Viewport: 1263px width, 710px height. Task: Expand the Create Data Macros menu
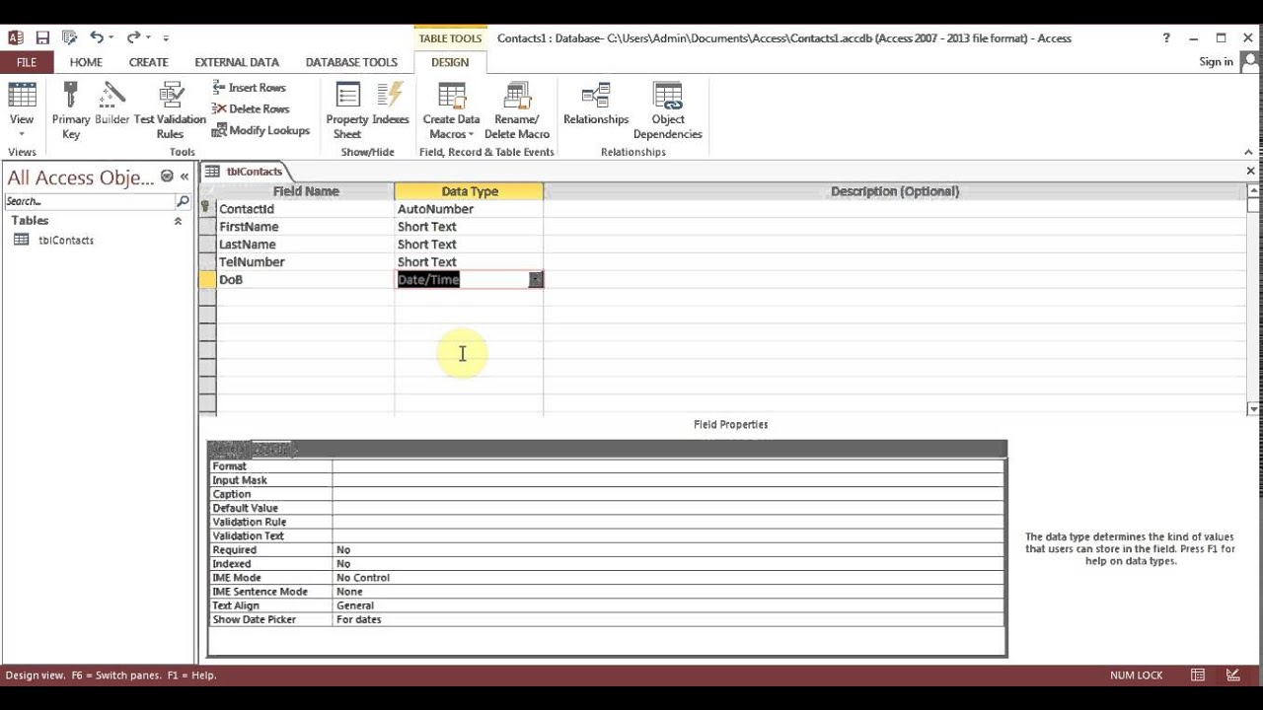pos(452,109)
